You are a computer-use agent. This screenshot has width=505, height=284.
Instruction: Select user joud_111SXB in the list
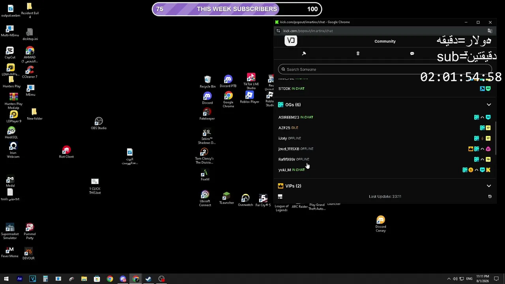pos(289,149)
